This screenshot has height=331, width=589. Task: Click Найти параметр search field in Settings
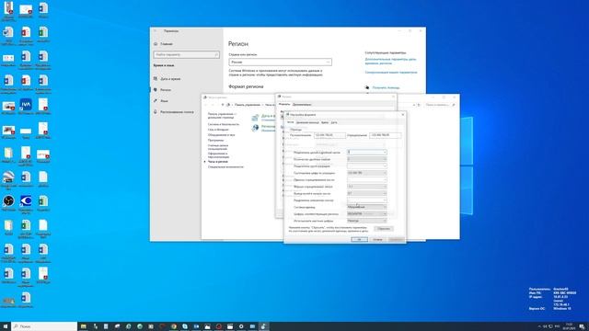186,55
